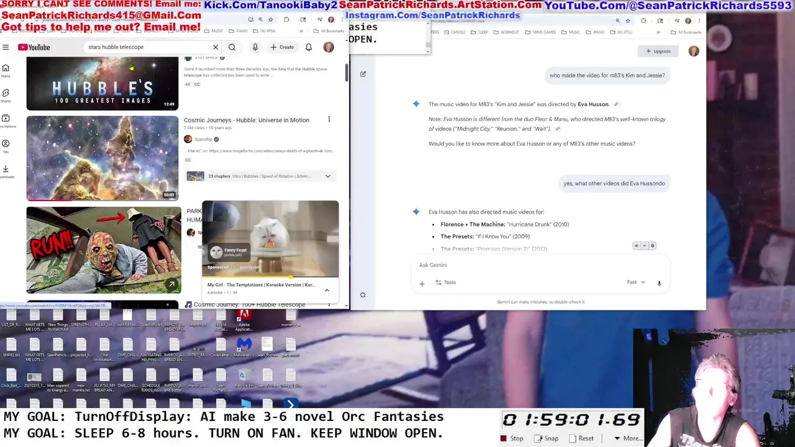
Task: Open the Gemini settings gear in the sidebar
Action: 363,295
